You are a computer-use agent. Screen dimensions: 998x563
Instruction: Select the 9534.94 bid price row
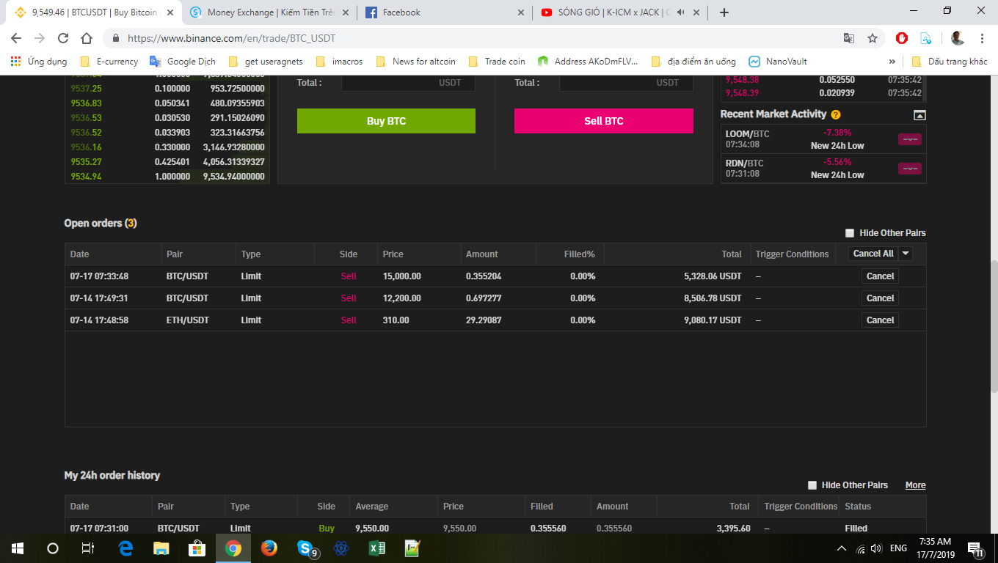click(167, 177)
